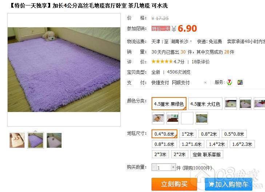Select rug size 1*2米
Viewport: 265px width, 192px height.
pos(188,134)
